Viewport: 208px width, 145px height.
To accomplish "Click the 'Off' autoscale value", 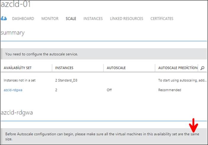I will [109, 90].
